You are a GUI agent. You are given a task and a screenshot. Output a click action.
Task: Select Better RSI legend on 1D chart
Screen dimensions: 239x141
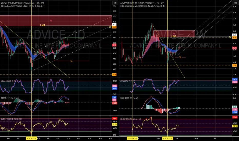(12, 119)
